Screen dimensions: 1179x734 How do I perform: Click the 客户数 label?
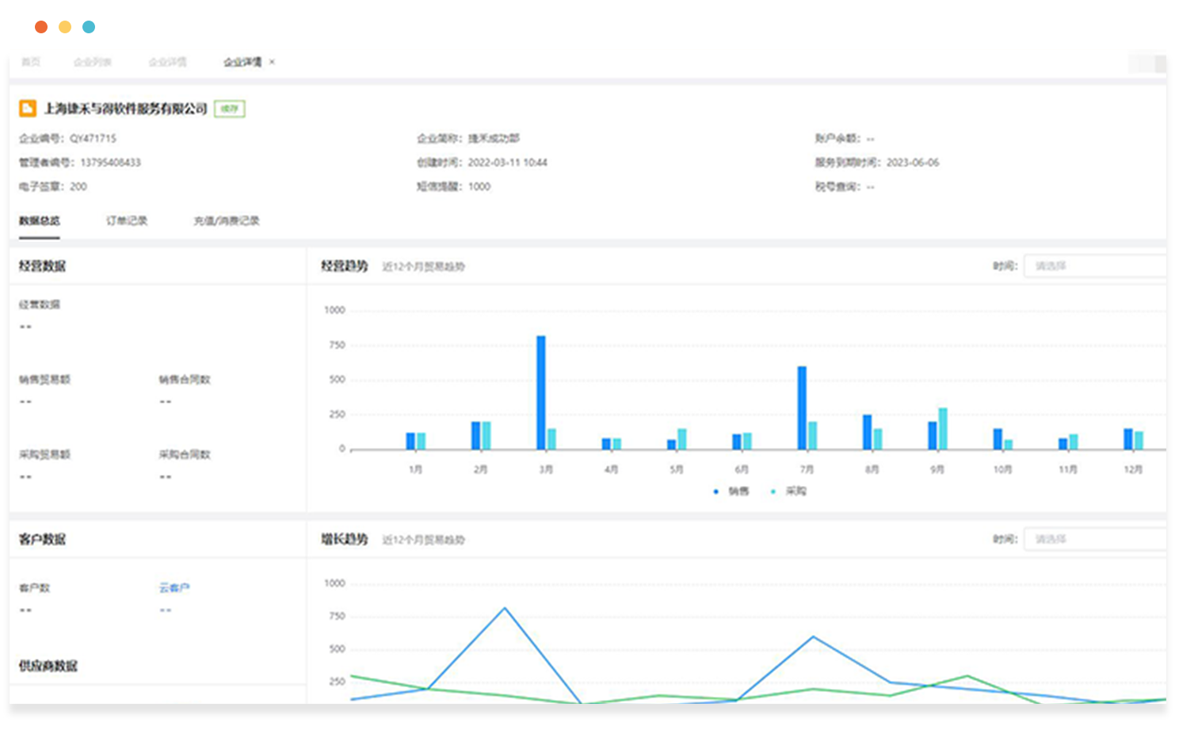coord(35,587)
